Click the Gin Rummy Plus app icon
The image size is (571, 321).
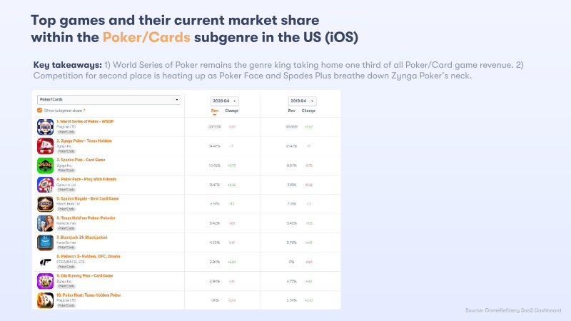click(x=45, y=281)
